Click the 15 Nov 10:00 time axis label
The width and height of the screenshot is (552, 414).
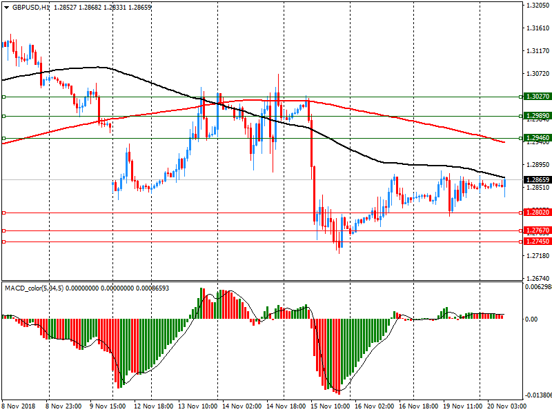pyautogui.click(x=331, y=406)
